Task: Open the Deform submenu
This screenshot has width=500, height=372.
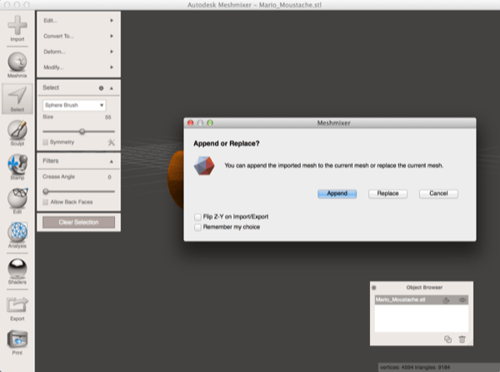Action: click(77, 52)
